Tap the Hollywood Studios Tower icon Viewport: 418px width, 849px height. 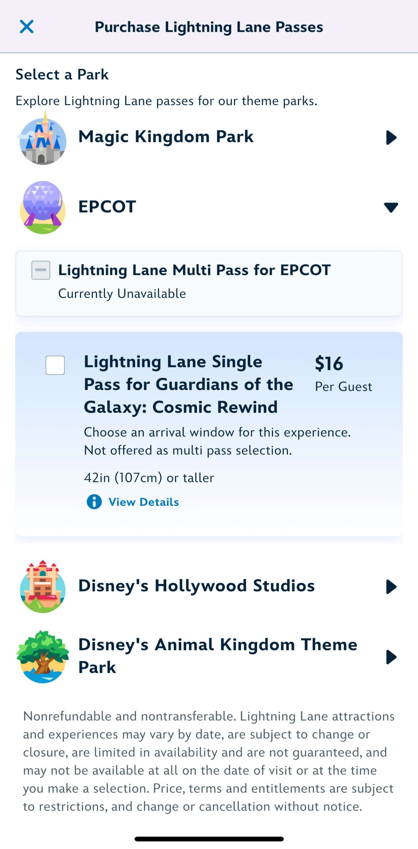[42, 586]
